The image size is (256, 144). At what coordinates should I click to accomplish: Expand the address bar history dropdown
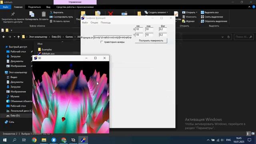click(222, 37)
